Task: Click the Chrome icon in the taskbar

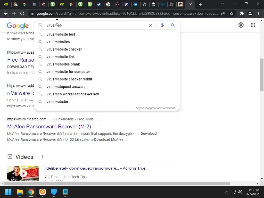Action: (x=31, y=192)
